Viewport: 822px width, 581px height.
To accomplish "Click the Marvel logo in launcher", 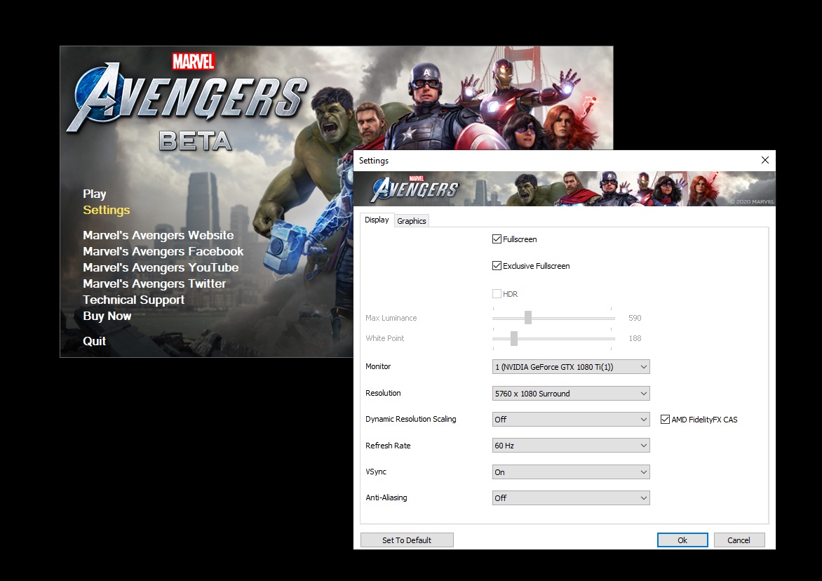I will tap(193, 62).
